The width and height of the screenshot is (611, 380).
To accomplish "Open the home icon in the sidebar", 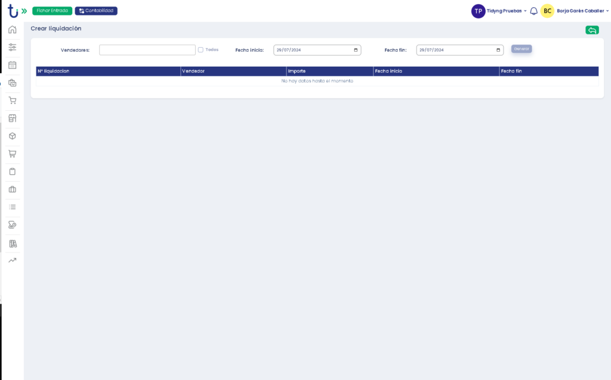I will (x=12, y=30).
